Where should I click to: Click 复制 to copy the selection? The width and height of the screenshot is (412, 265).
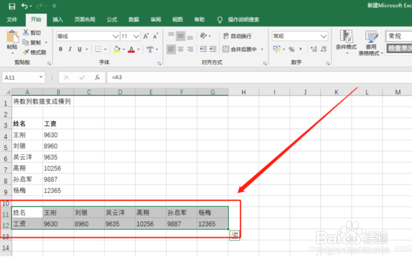point(32,43)
